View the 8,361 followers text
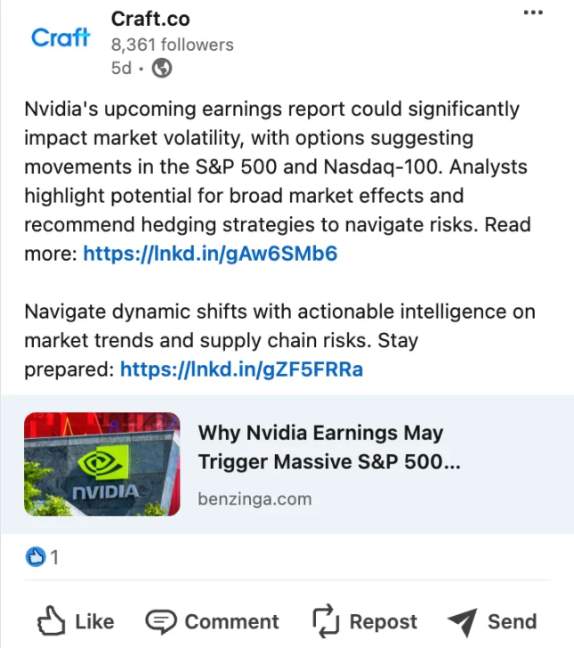The image size is (574, 648). pyautogui.click(x=173, y=45)
